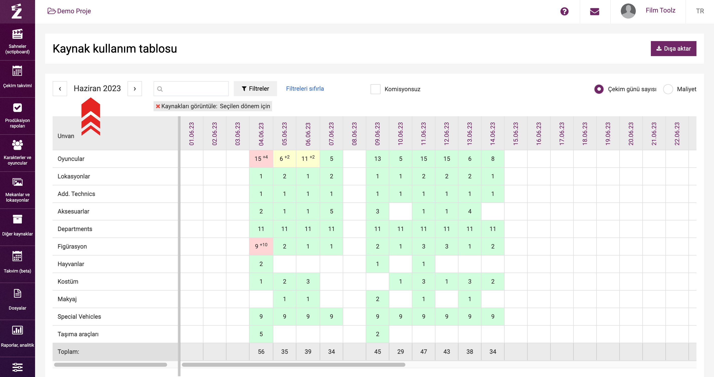Go to previous month with left chevron
Image resolution: width=714 pixels, height=377 pixels.
coord(60,89)
